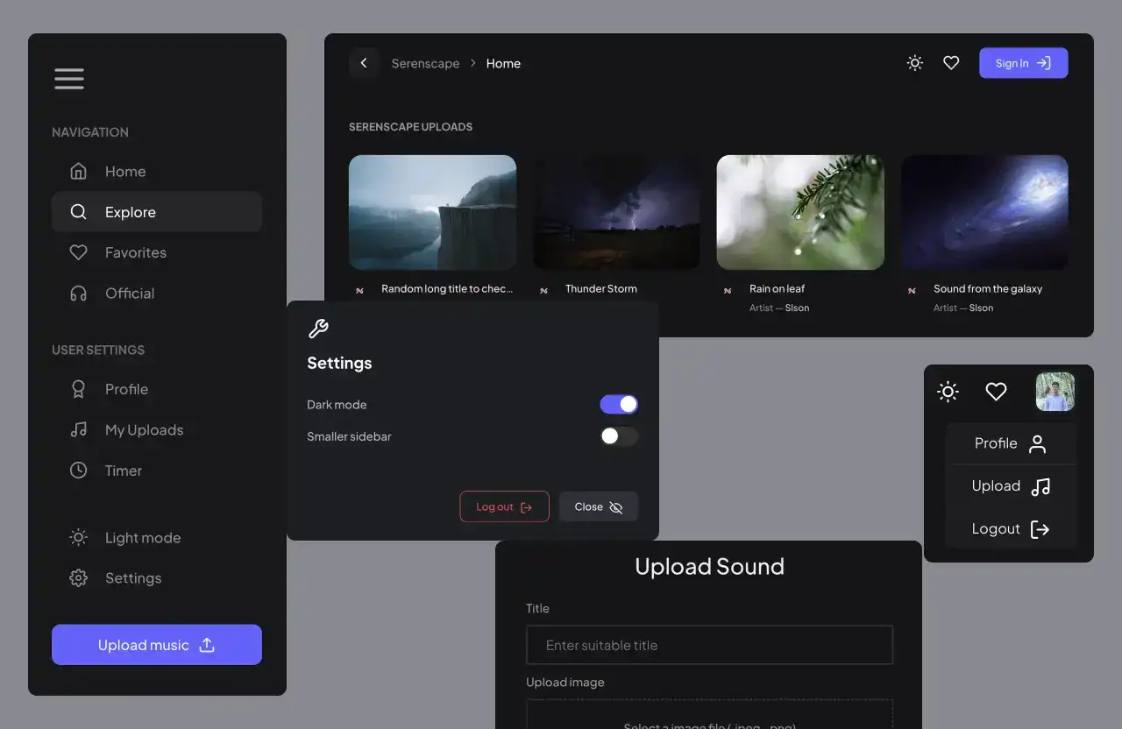1122x729 pixels.
Task: Click the sun icon next to avatar
Action: click(x=948, y=392)
